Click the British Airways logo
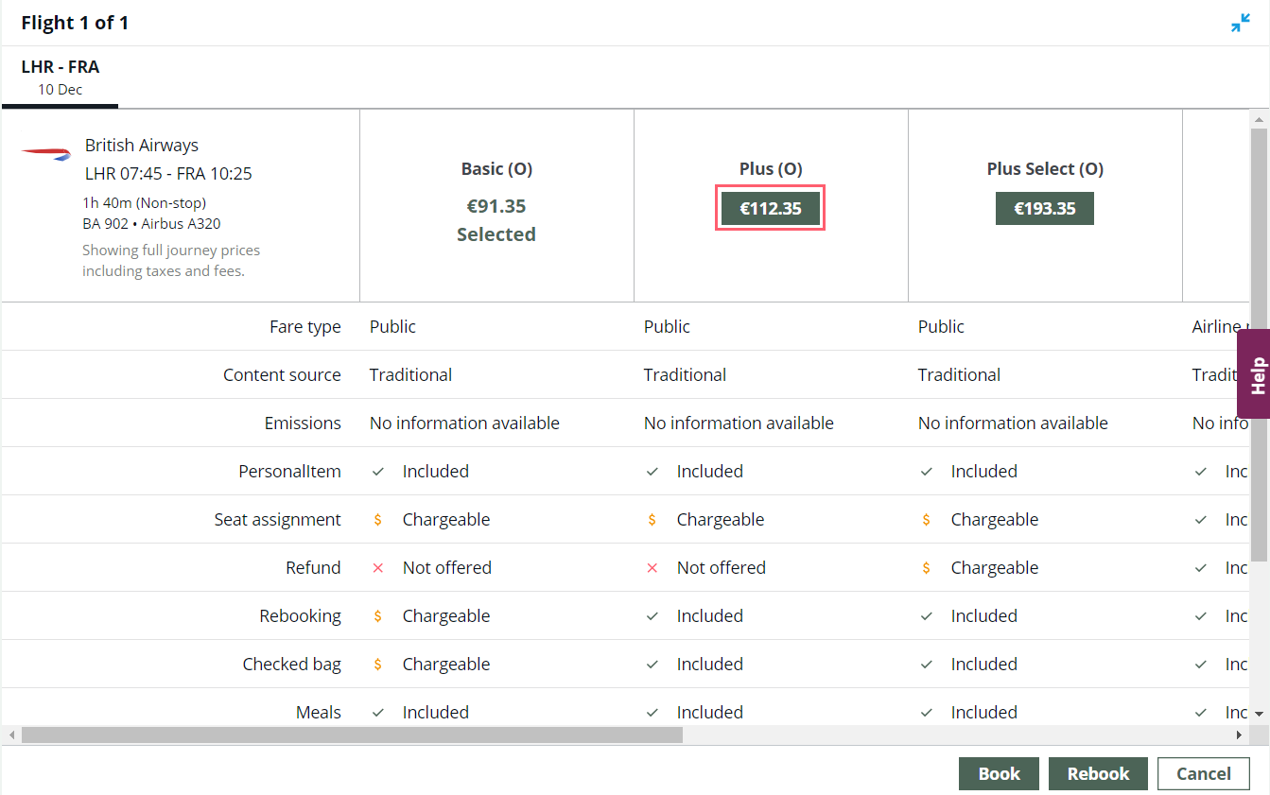Image resolution: width=1270 pixels, height=795 pixels. pyautogui.click(x=46, y=153)
